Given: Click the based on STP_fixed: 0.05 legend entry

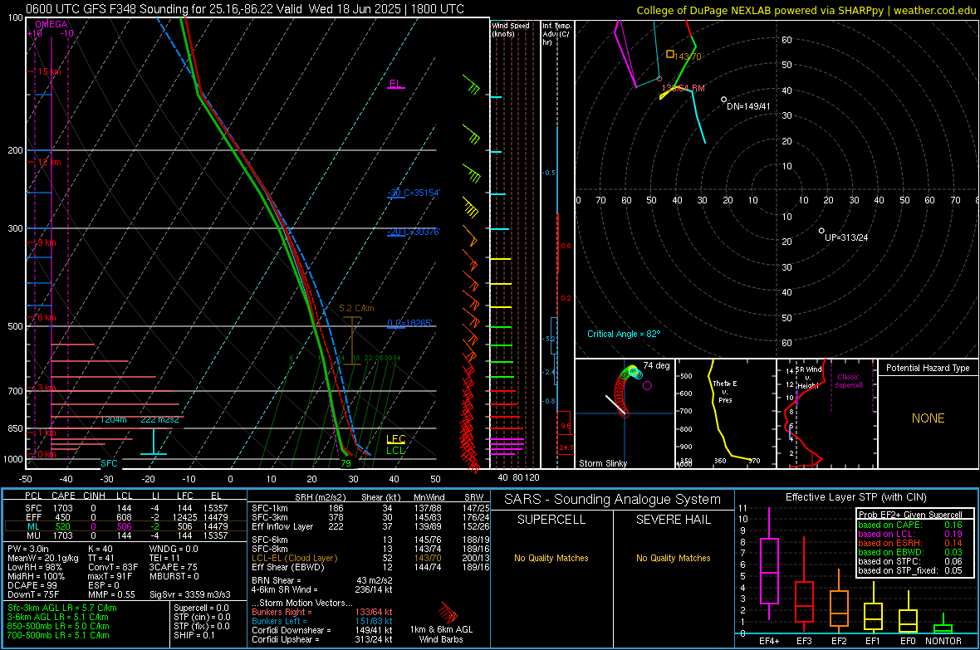Looking at the screenshot, I should tap(910, 570).
